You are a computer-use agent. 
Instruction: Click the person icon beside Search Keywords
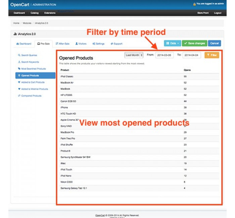click(x=19, y=62)
